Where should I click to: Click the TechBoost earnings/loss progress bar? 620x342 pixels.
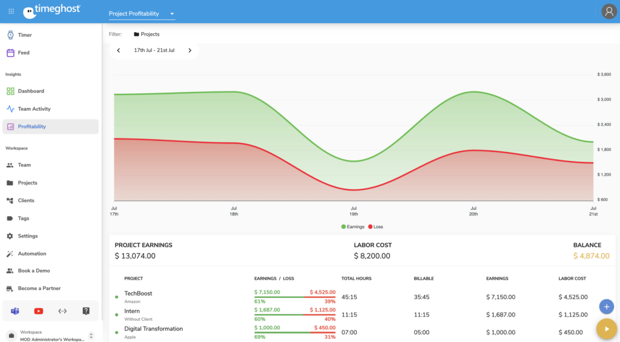click(294, 297)
